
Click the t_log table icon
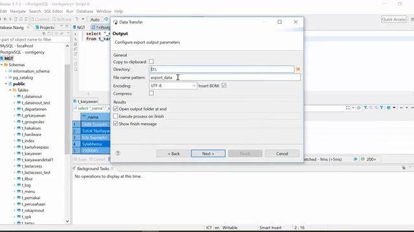(19, 185)
